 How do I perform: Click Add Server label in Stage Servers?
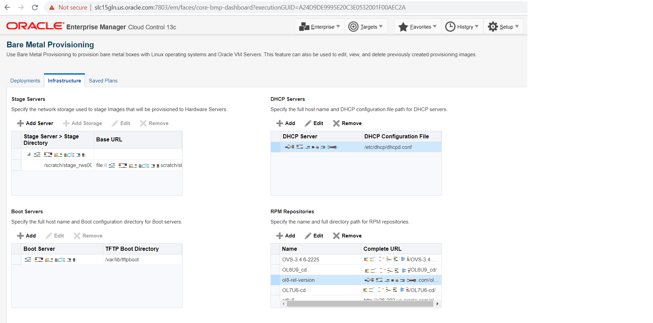[40, 123]
